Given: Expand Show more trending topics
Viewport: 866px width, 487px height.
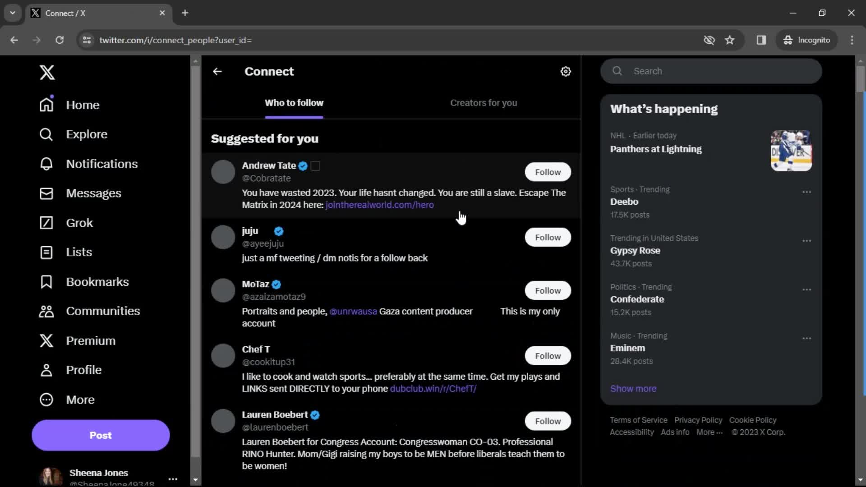Looking at the screenshot, I should [633, 388].
